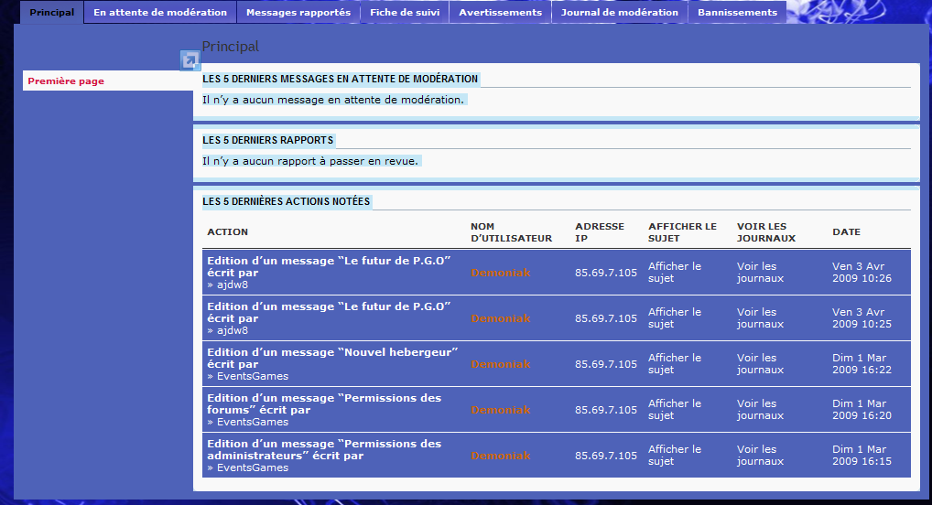This screenshot has width=932, height=505.
Task: View the Journal de modération tab
Action: (620, 13)
